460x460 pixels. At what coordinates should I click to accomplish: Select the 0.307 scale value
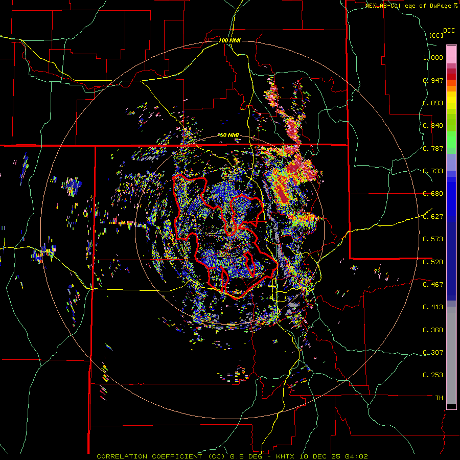433,353
